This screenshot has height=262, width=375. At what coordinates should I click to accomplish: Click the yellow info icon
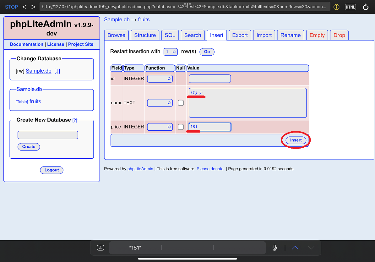tap(336, 7)
